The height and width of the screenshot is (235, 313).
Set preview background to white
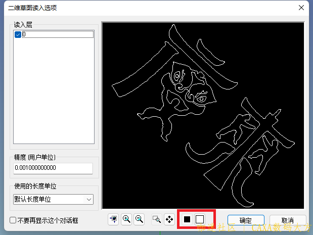point(200,219)
